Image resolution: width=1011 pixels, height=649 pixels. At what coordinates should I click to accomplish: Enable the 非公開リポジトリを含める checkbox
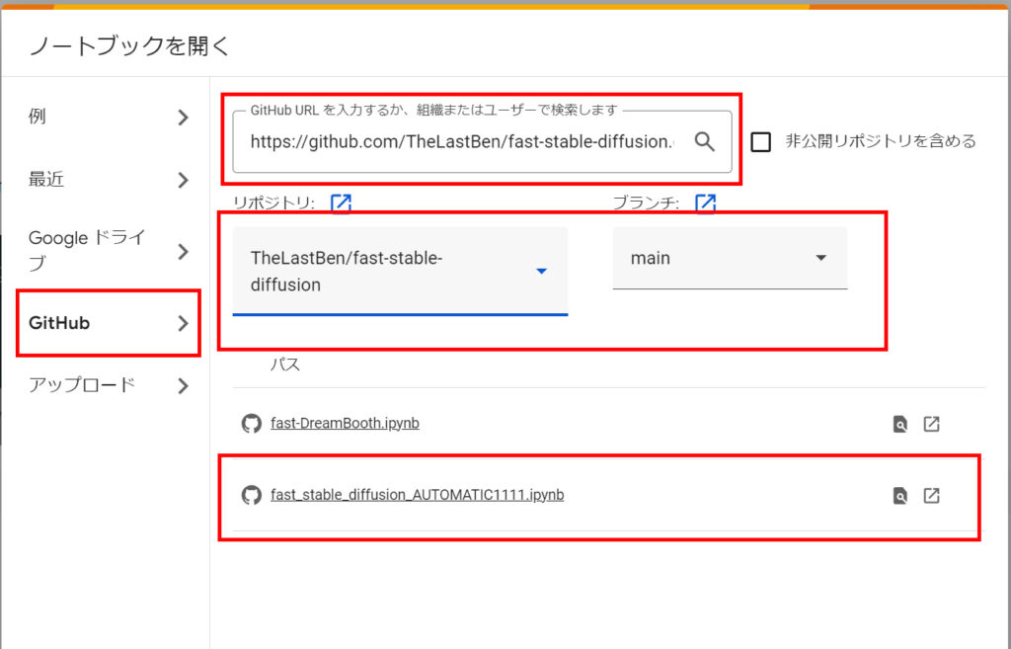[760, 142]
